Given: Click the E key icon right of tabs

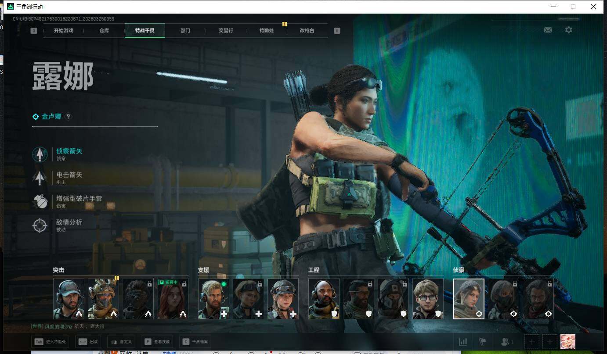Looking at the screenshot, I should coord(337,31).
